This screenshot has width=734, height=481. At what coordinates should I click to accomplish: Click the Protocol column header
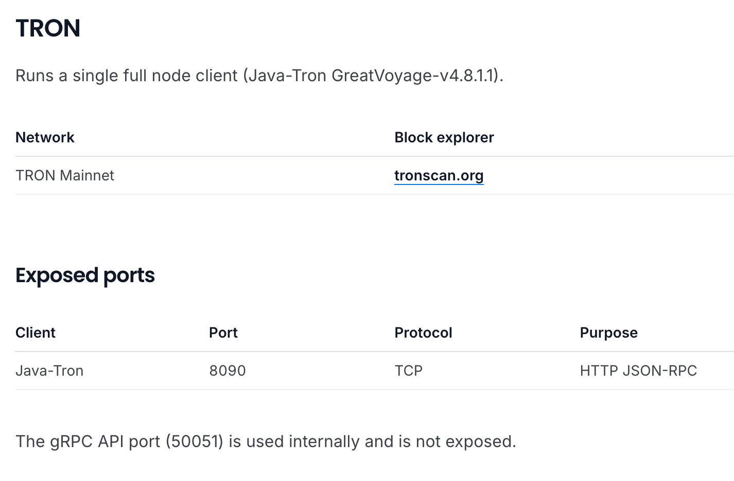pyautogui.click(x=423, y=332)
